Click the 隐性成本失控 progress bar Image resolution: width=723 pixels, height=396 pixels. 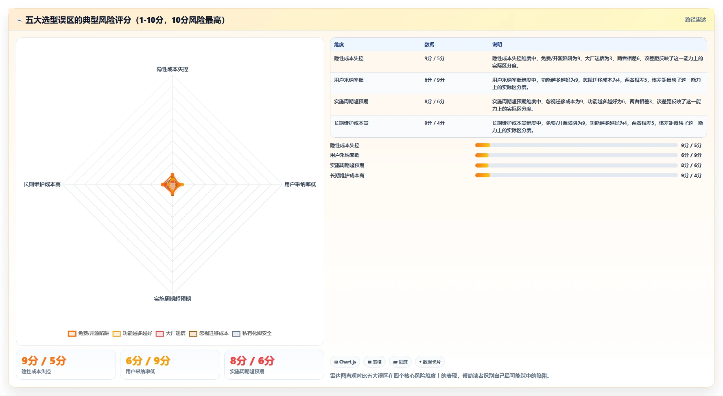pos(576,145)
